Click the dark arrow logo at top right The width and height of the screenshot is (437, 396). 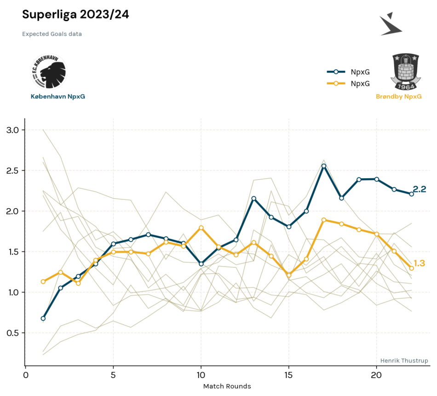pos(391,24)
